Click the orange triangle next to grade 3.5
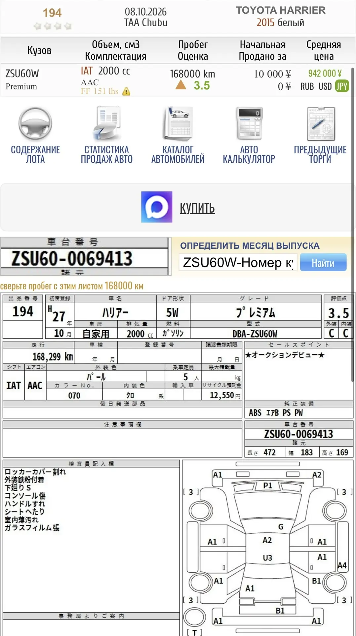This screenshot has height=636, width=356. (180, 85)
